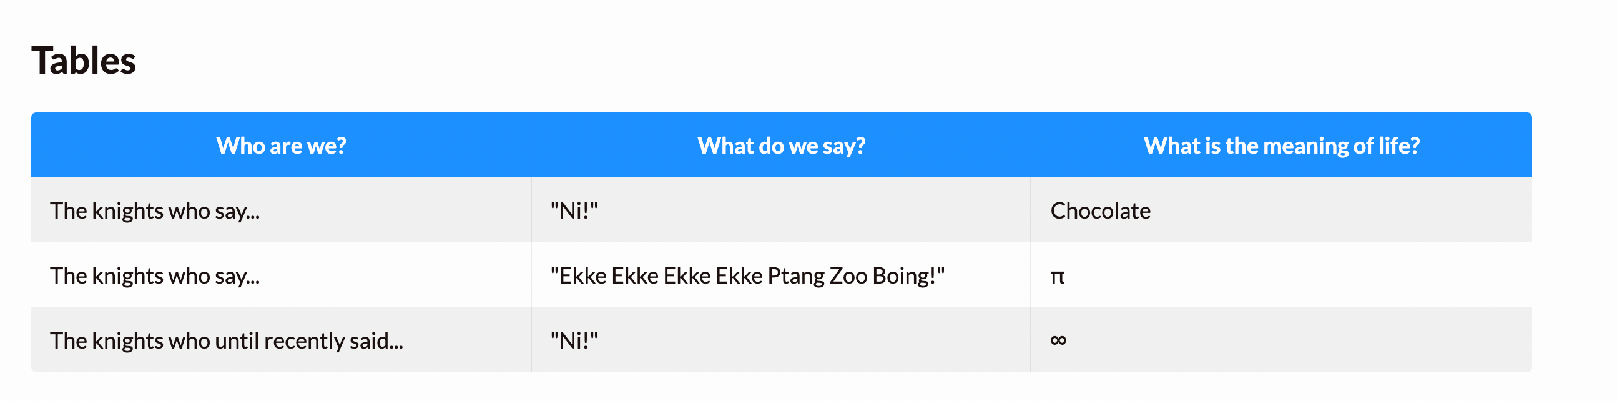
Task: Select the "Chocolate" cell
Action: (x=1281, y=210)
